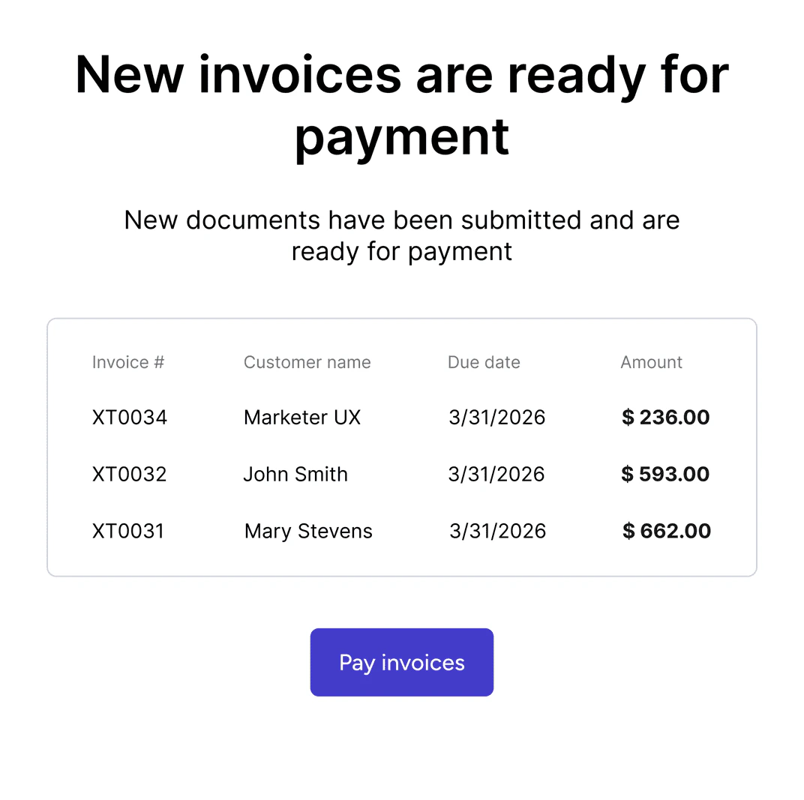This screenshot has height=800, width=804.
Task: Click the Pay invoices button
Action: pos(401,662)
